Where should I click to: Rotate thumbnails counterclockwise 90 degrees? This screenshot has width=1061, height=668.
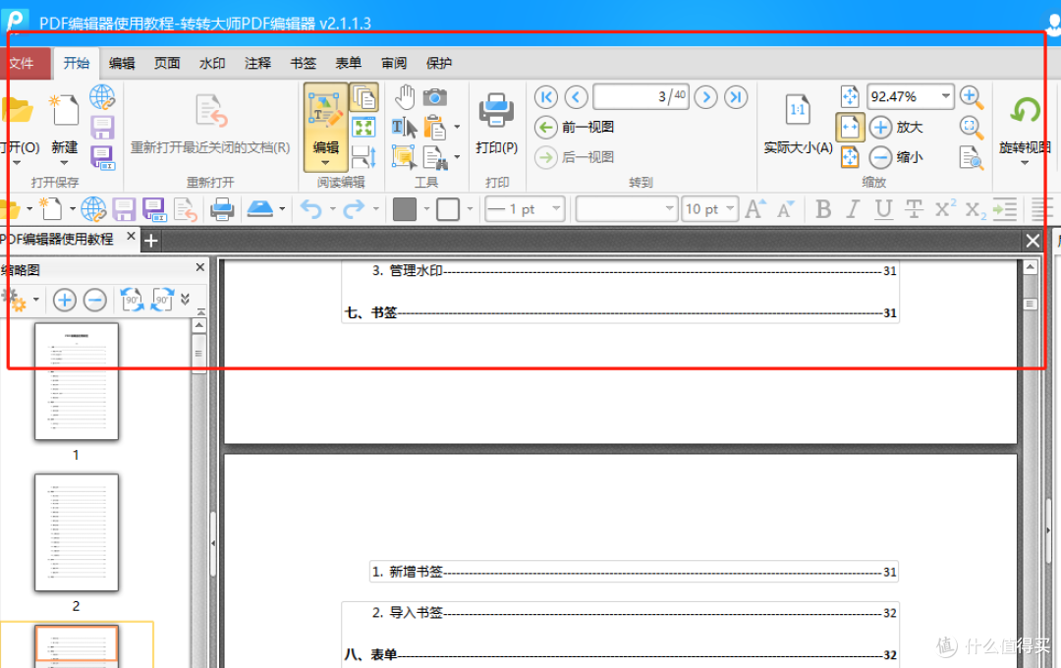[132, 300]
